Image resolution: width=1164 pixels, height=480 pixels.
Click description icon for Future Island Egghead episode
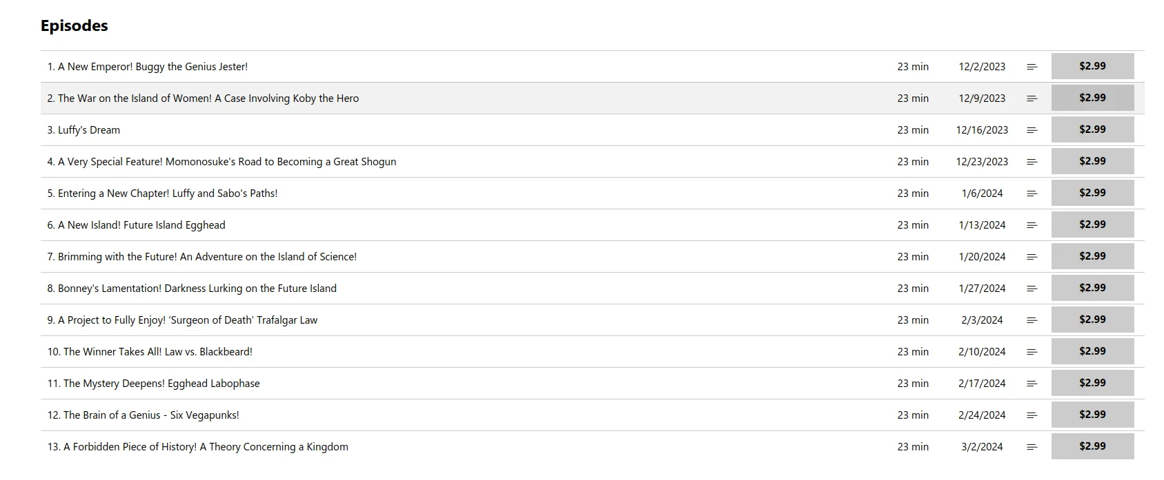click(1032, 225)
